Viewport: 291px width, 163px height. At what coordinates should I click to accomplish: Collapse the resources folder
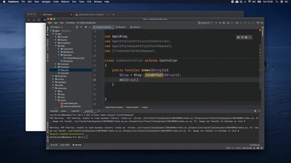(53, 88)
